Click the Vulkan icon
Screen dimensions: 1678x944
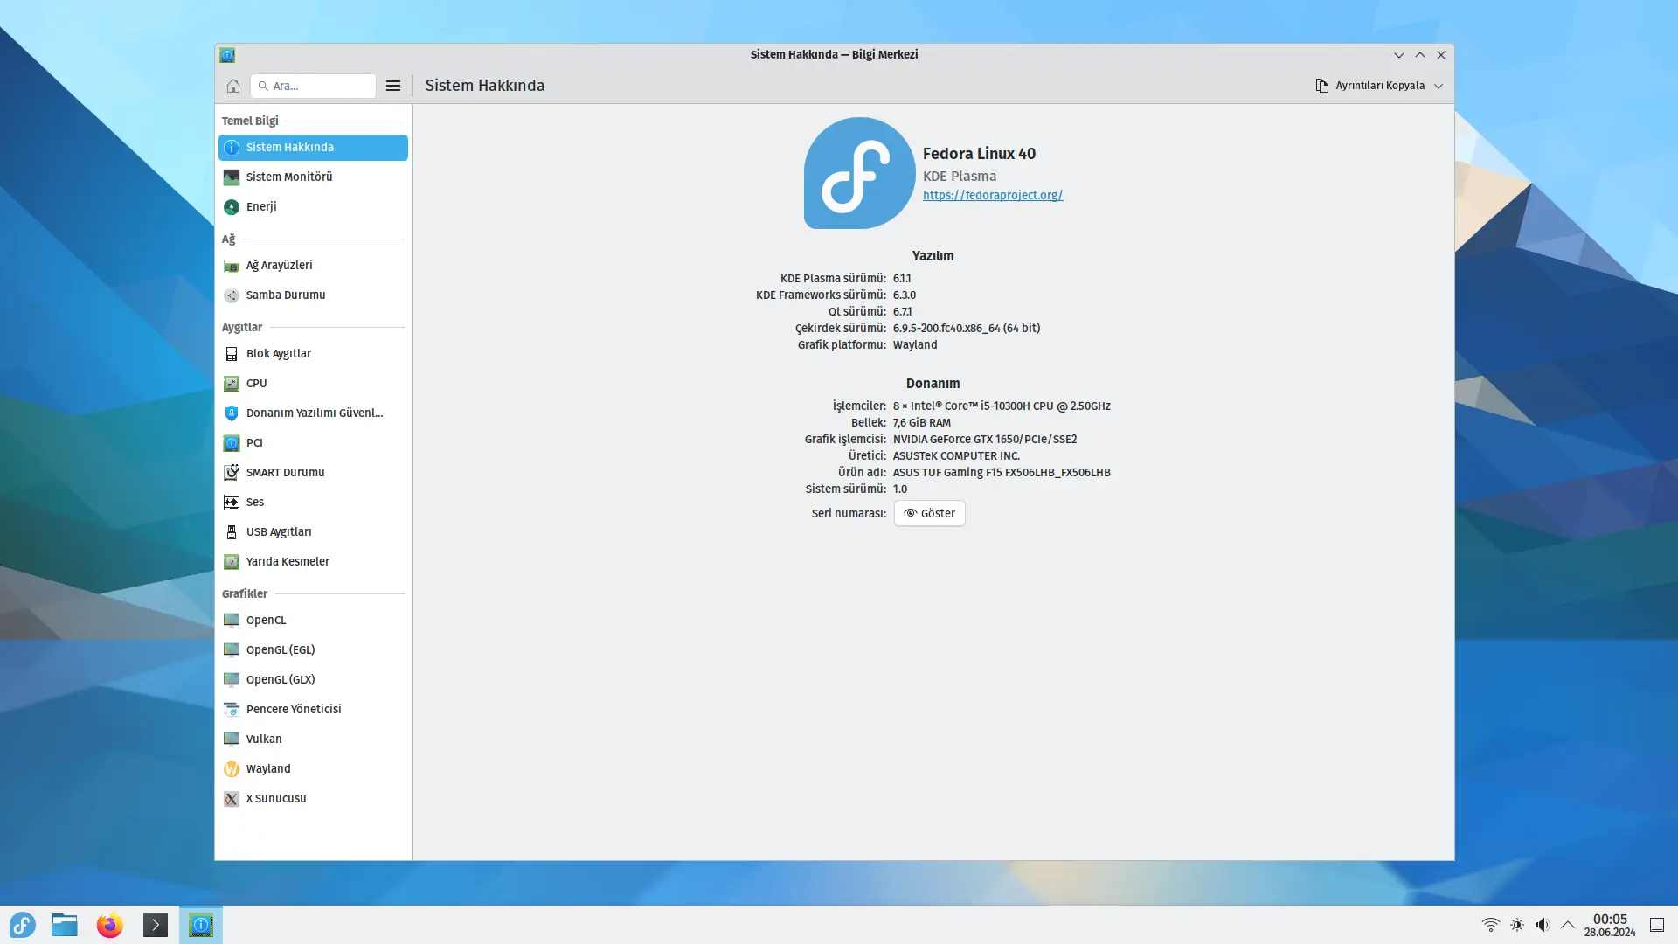[x=232, y=739]
